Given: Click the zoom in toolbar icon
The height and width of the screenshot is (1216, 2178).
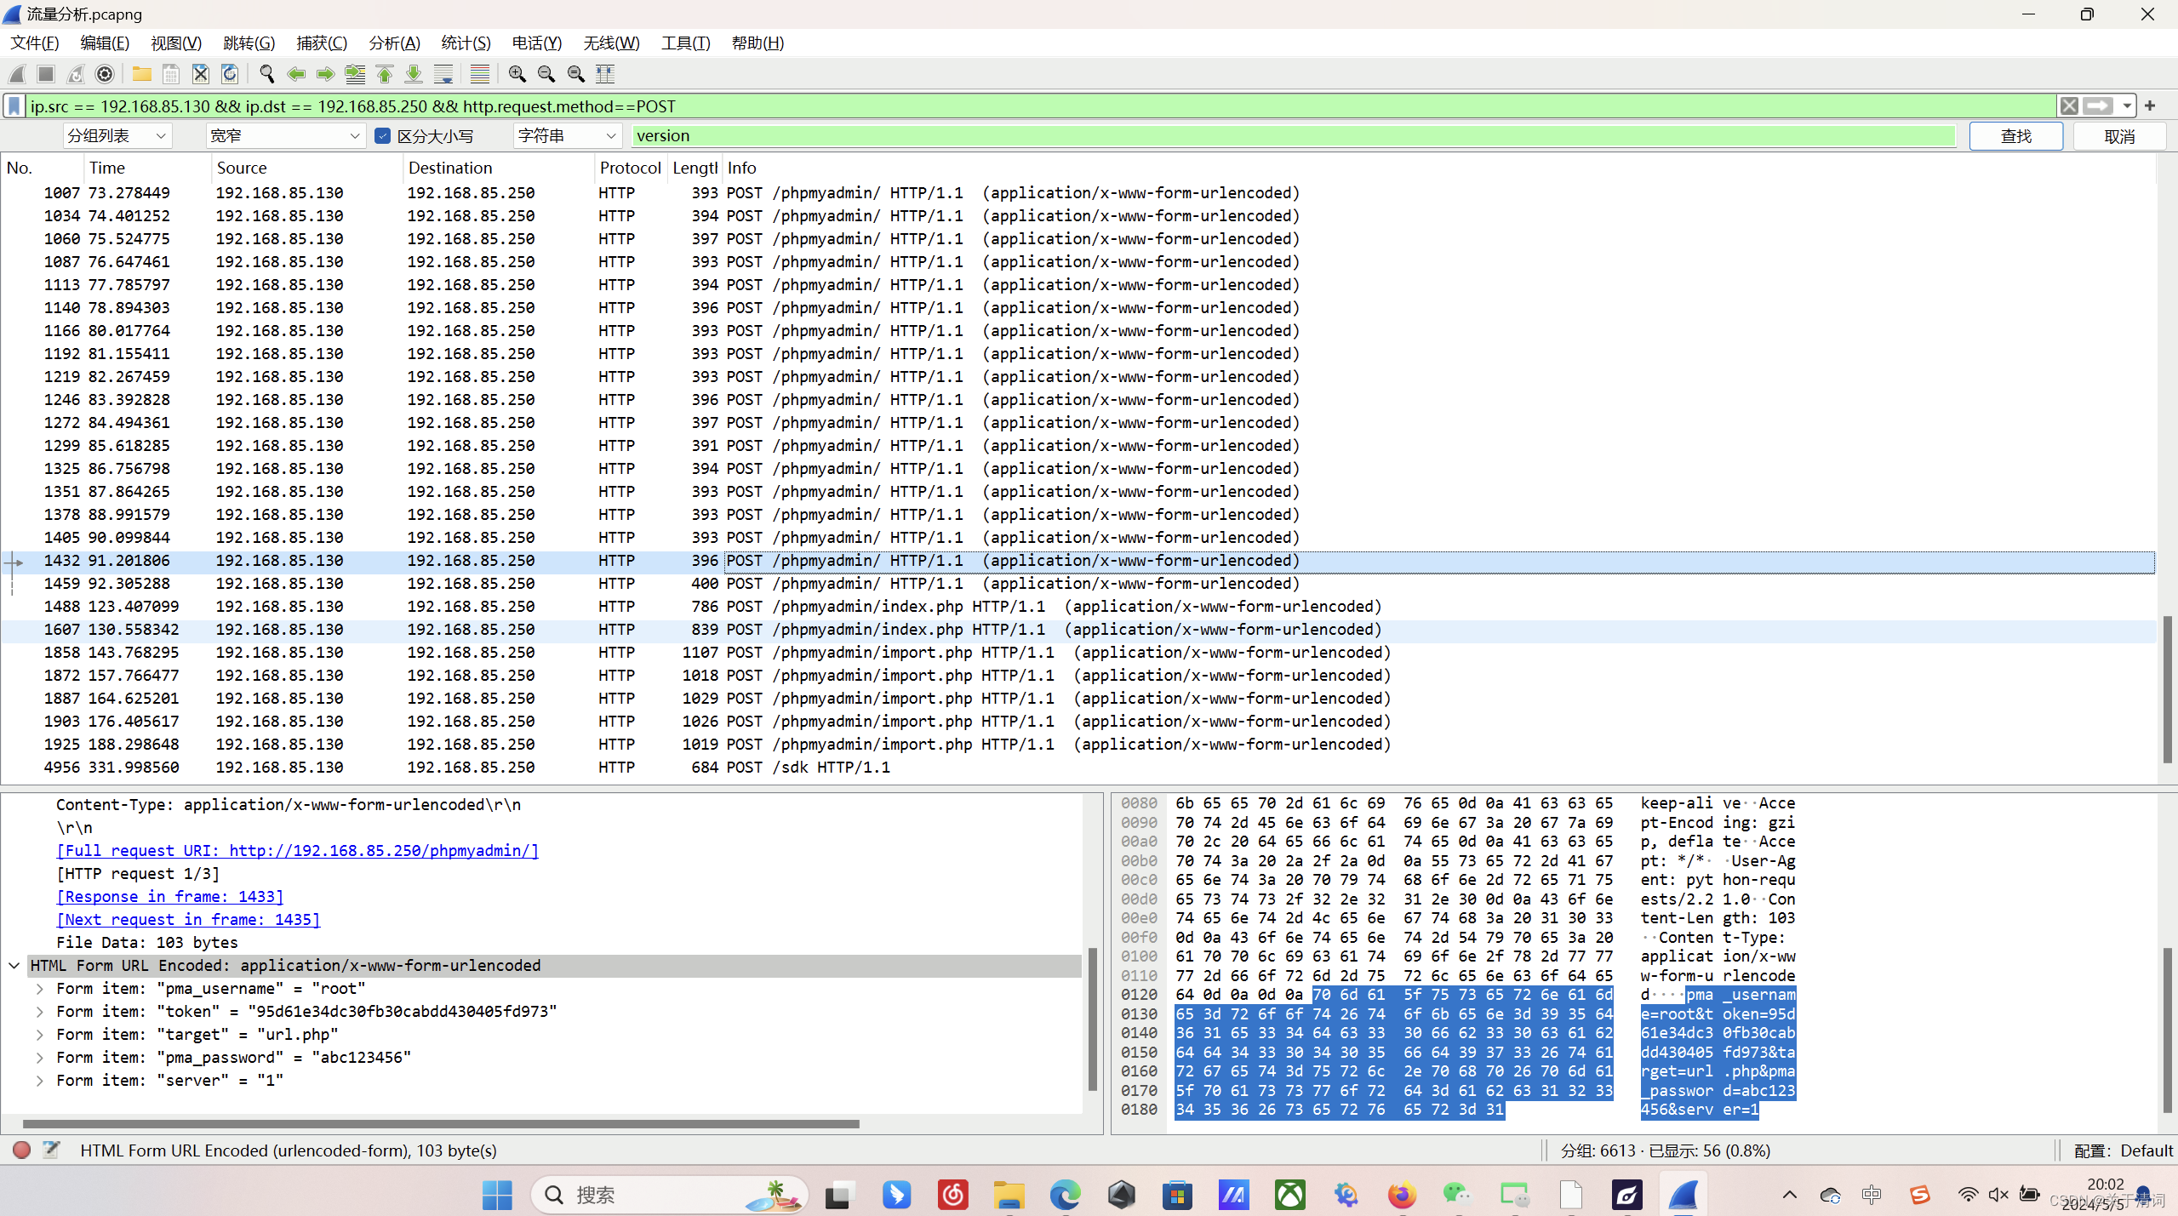Looking at the screenshot, I should [x=517, y=74].
